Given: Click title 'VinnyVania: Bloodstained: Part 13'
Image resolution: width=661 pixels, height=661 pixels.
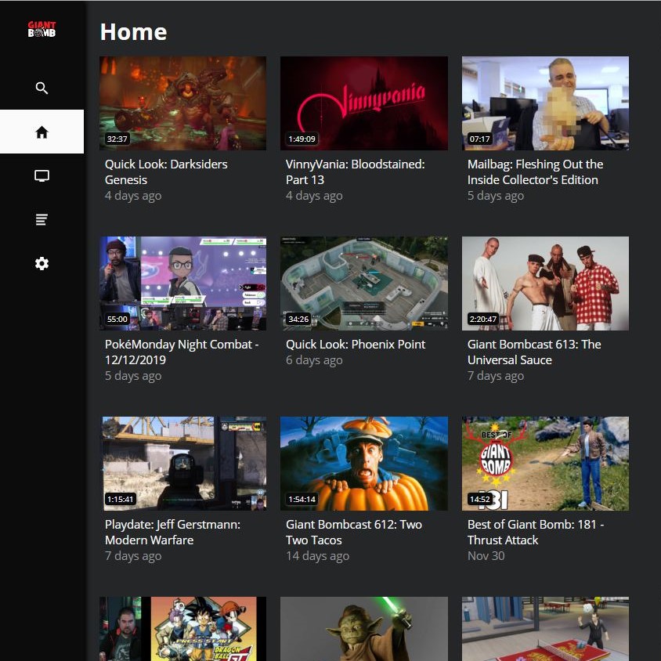Looking at the screenshot, I should point(356,172).
